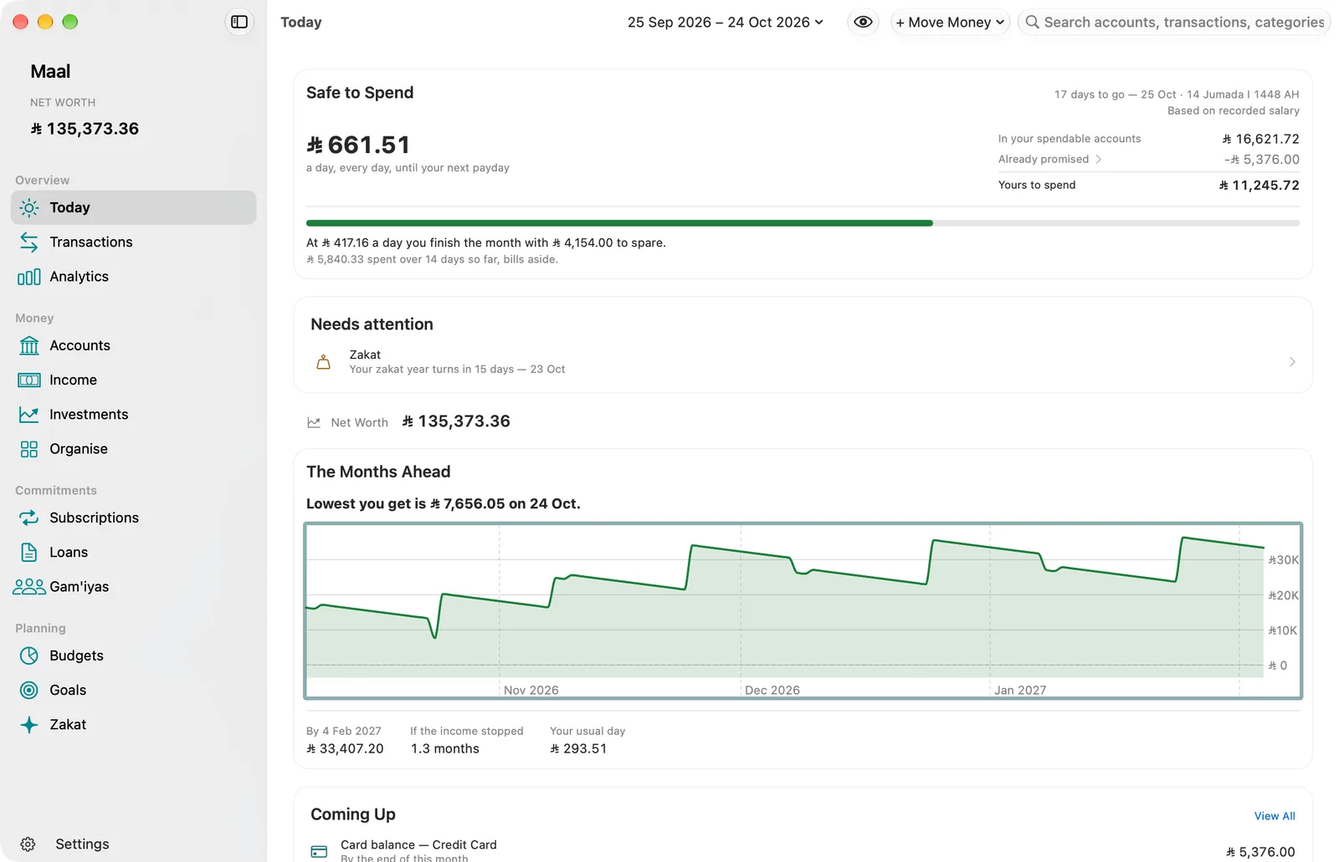Image resolution: width=1339 pixels, height=862 pixels.
Task: Open the Move Money dropdown menu
Action: point(950,23)
